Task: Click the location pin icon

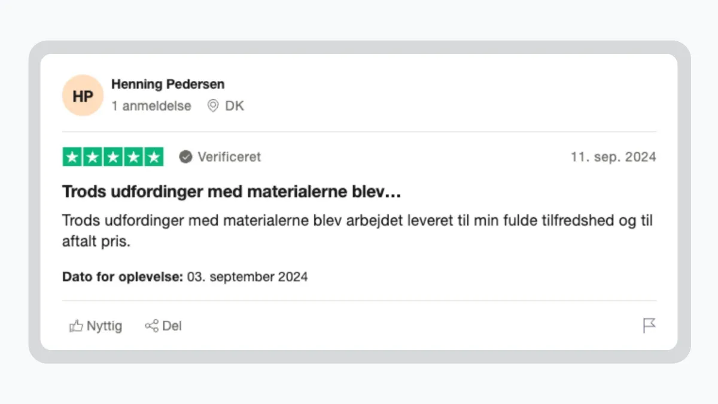Action: coord(213,106)
